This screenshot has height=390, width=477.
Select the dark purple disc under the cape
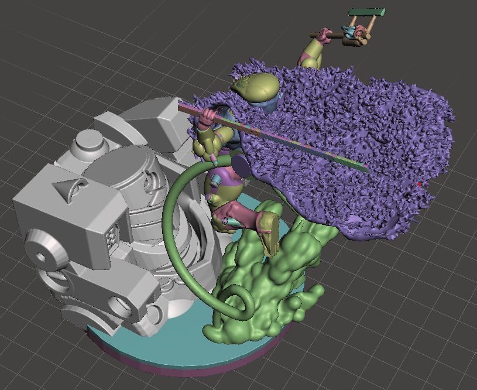pyautogui.click(x=241, y=166)
